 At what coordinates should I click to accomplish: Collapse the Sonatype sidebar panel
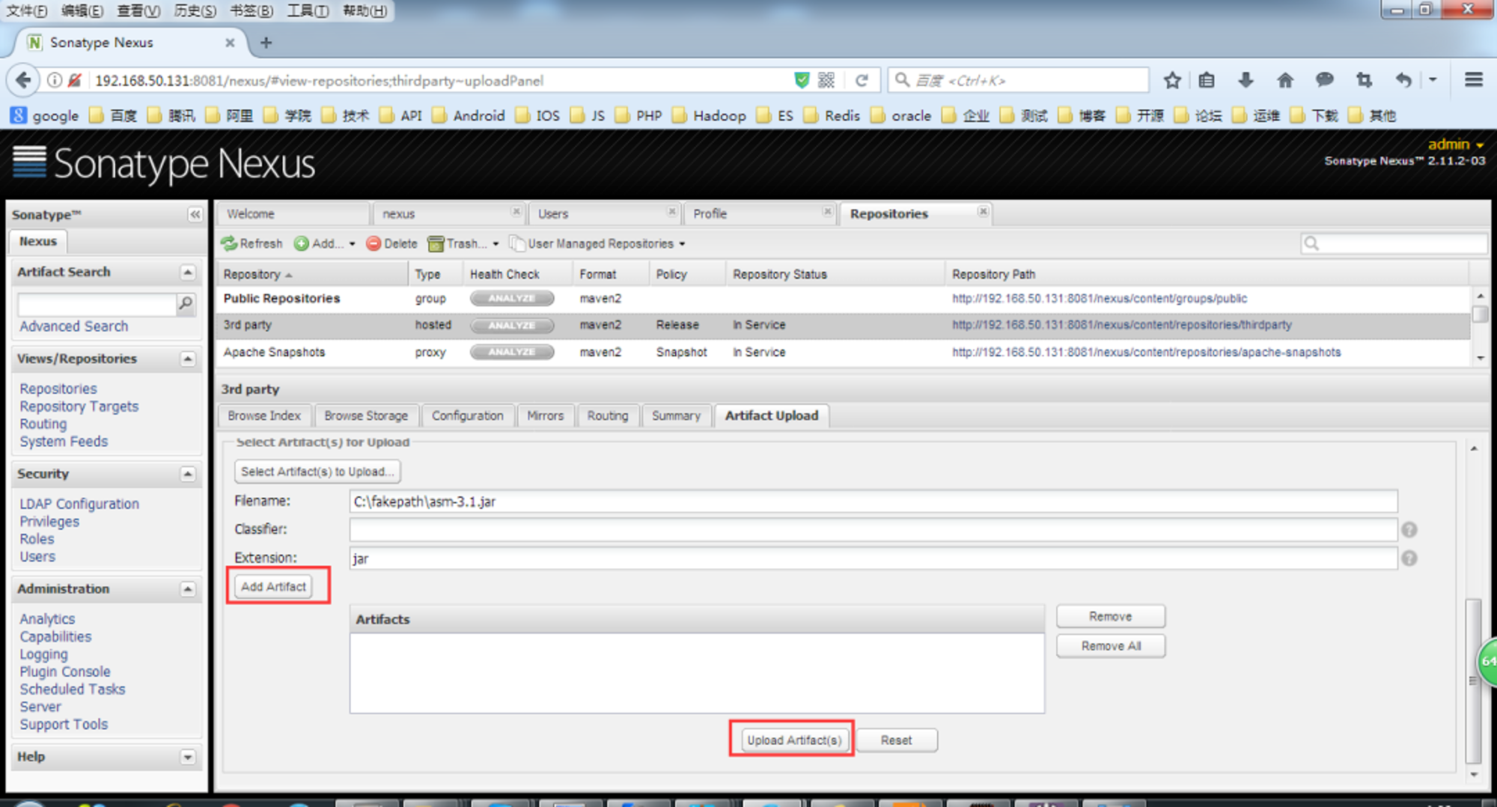pyautogui.click(x=195, y=215)
